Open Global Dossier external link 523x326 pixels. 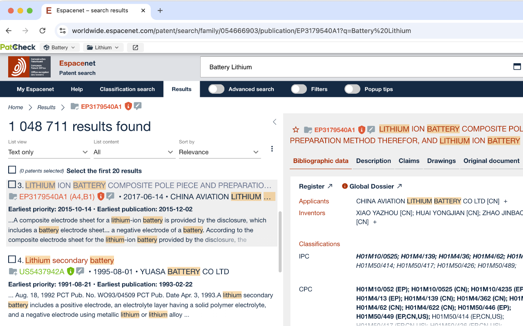[x=376, y=186]
